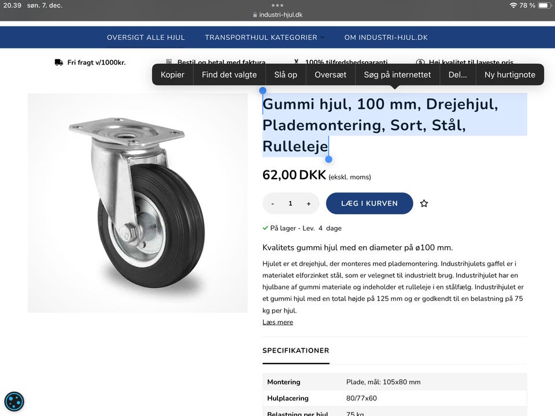Tap the quantity input field showing 1
The width and height of the screenshot is (555, 416).
291,203
